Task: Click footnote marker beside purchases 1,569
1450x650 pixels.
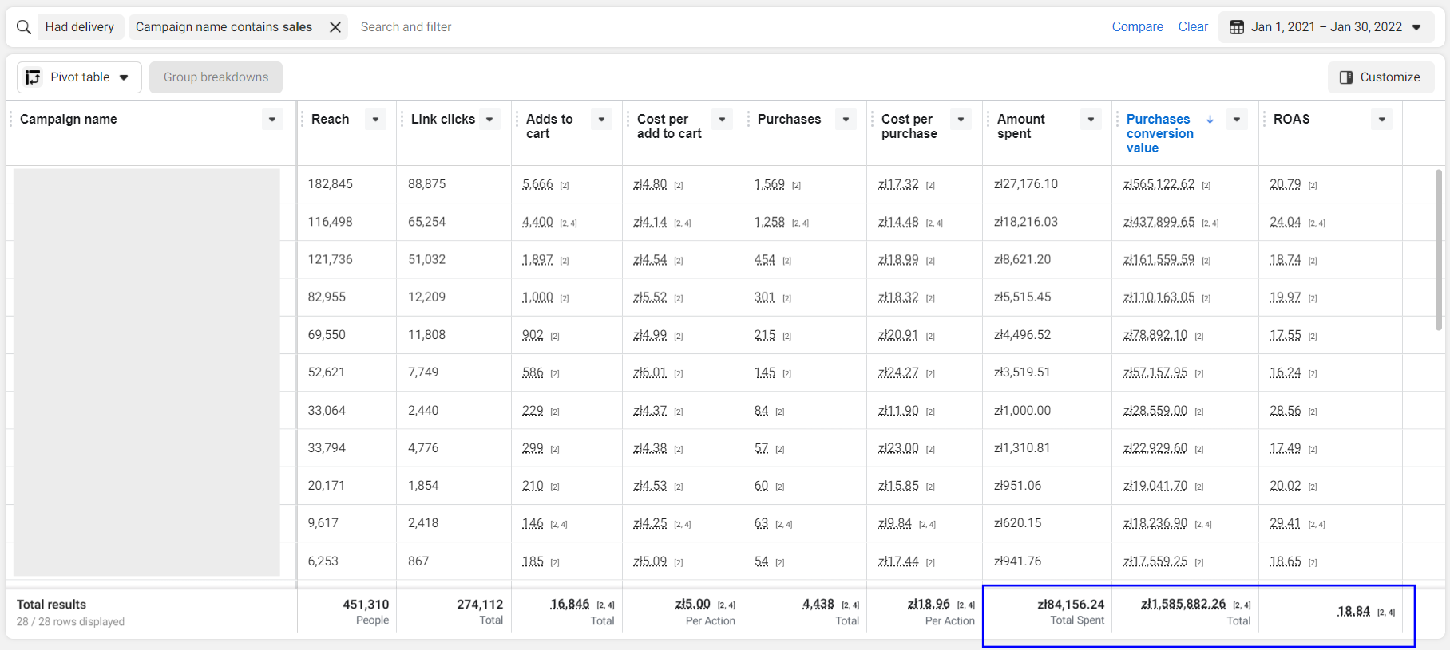Action: [796, 186]
